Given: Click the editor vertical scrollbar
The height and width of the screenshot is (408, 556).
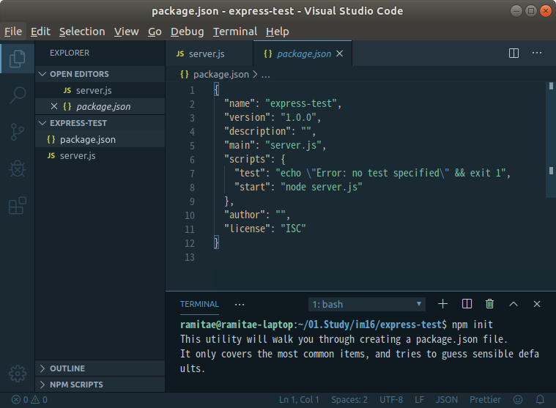Looking at the screenshot, I should (551, 140).
